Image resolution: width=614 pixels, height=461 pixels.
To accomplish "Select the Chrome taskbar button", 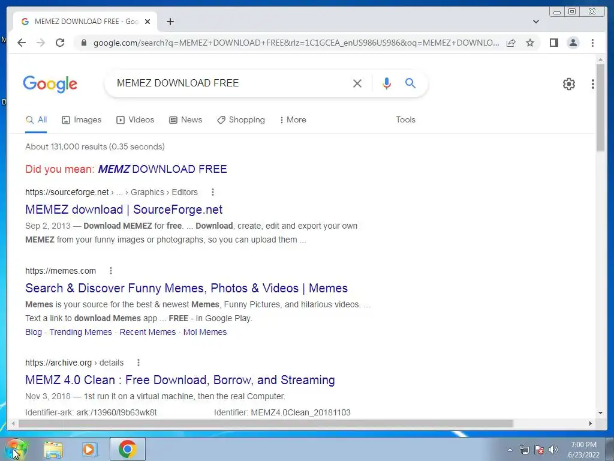I will pos(127,449).
